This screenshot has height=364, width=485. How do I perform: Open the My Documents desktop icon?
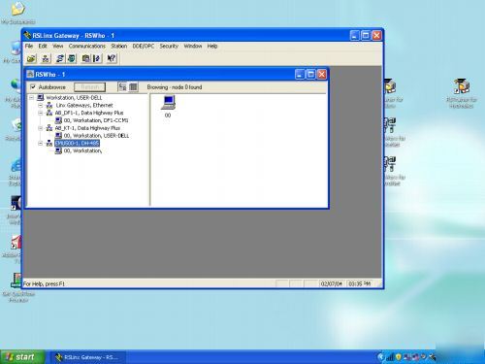tap(18, 13)
